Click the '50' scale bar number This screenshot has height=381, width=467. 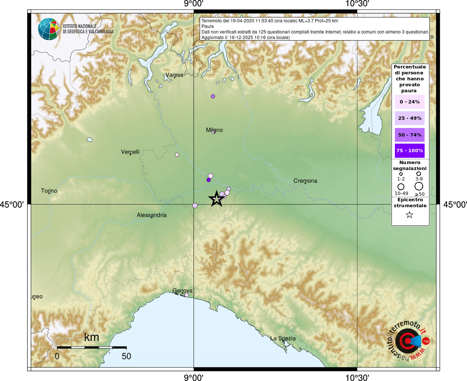(x=126, y=356)
